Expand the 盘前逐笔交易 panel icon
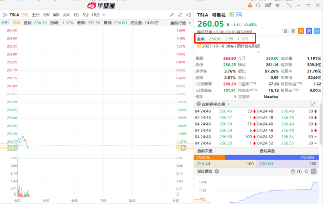 pos(313,104)
